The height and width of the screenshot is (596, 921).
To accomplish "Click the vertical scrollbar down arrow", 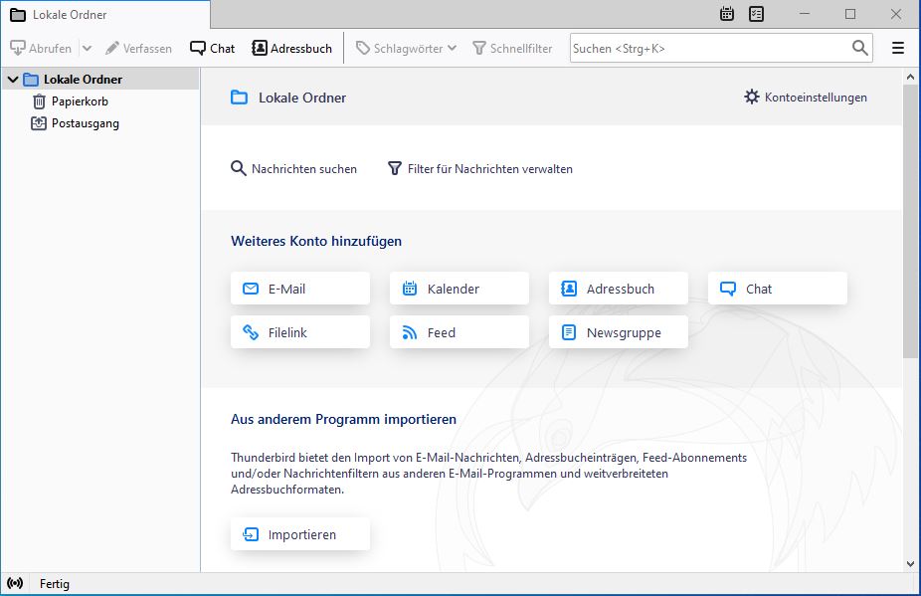I will [911, 563].
